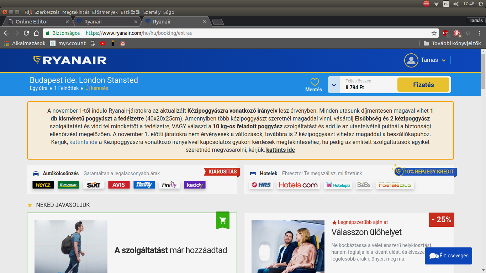
Task: Select the keddy logo
Action: (x=195, y=185)
